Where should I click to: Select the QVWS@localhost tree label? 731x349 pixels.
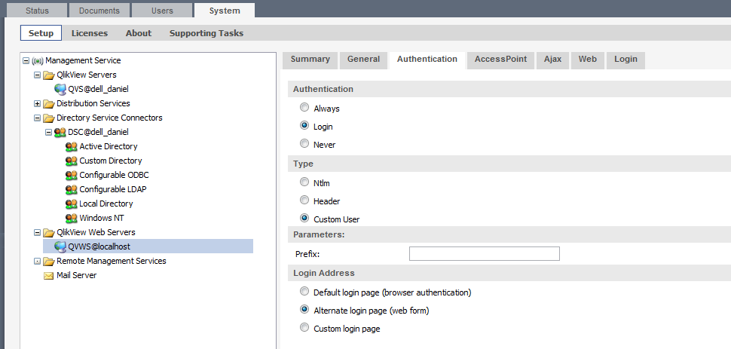click(x=99, y=246)
